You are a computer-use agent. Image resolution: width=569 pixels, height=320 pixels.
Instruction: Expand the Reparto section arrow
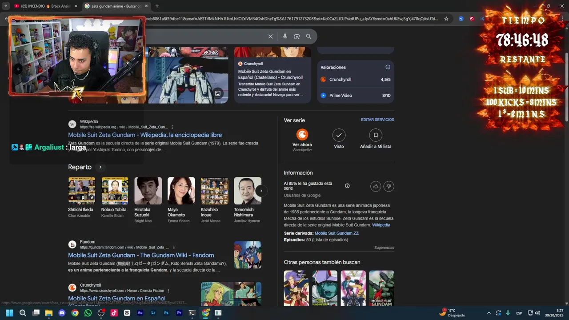(100, 167)
